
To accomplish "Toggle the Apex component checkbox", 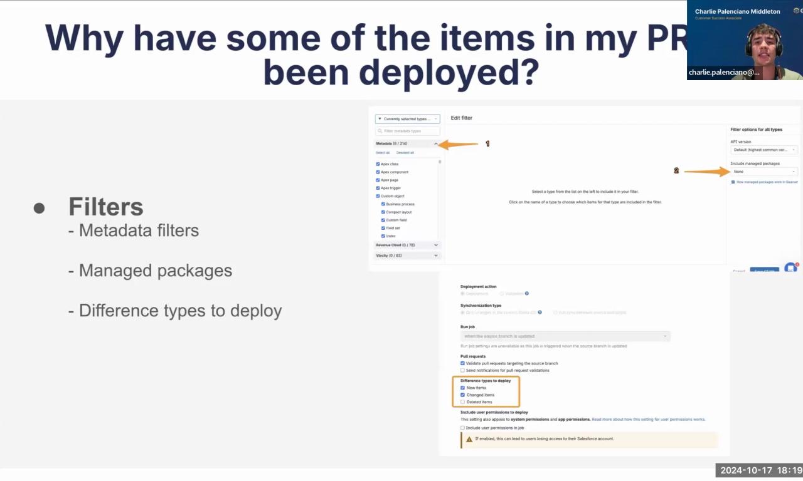I will point(378,172).
